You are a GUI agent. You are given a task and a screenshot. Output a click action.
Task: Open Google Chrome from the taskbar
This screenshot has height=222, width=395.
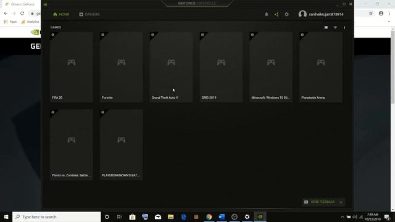(x=209, y=216)
